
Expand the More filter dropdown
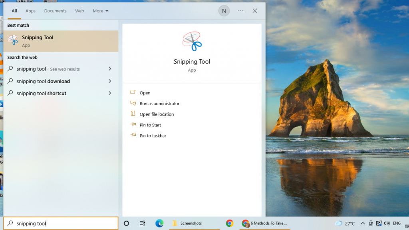tap(100, 11)
